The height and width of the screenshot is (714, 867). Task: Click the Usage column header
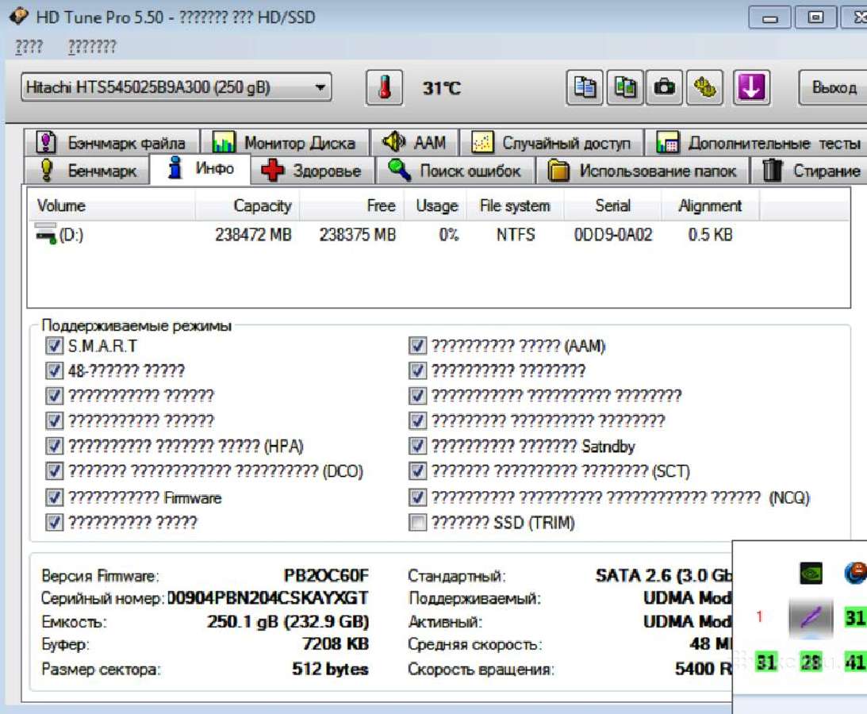435,205
